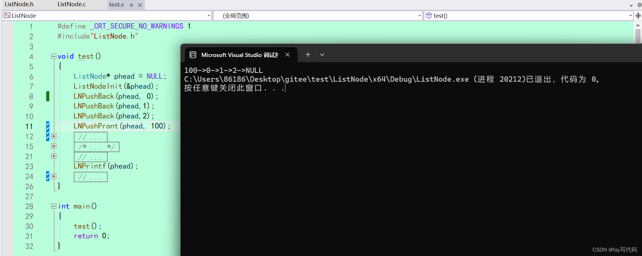Click the ListNode.exe path line in console

pos(392,79)
